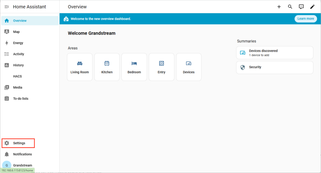Click the plus add icon in the header
Viewport: 321px width, 173px height.
click(x=279, y=7)
